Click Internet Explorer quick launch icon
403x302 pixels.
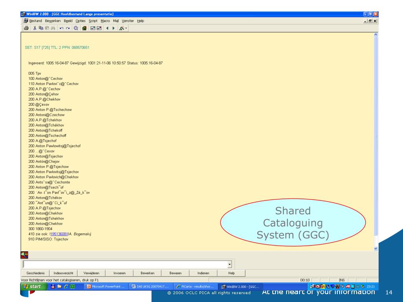coord(66,286)
